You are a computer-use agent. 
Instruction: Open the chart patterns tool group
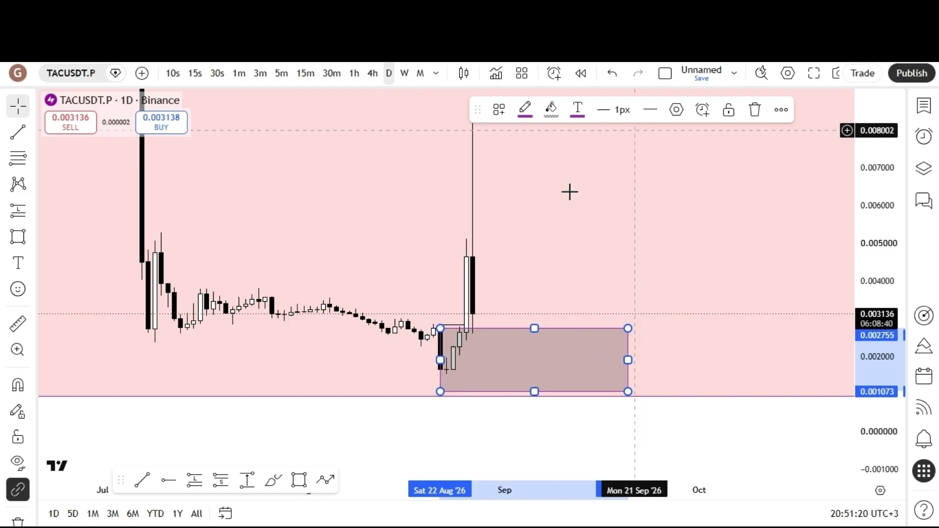18,184
